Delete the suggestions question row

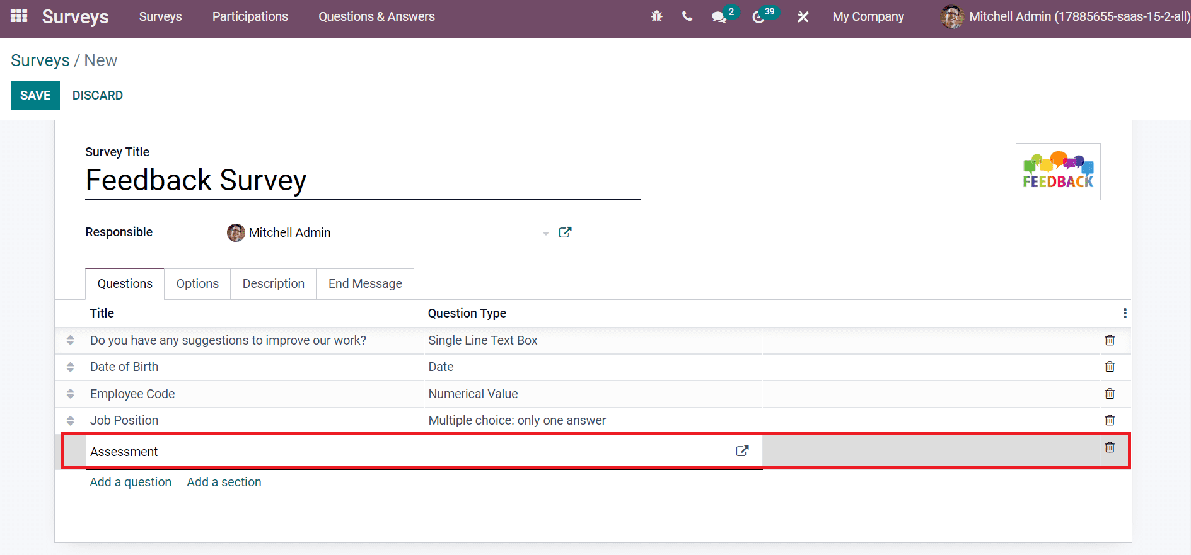(1110, 340)
